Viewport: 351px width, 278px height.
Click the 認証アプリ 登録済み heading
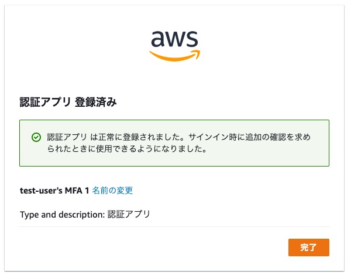coord(68,102)
